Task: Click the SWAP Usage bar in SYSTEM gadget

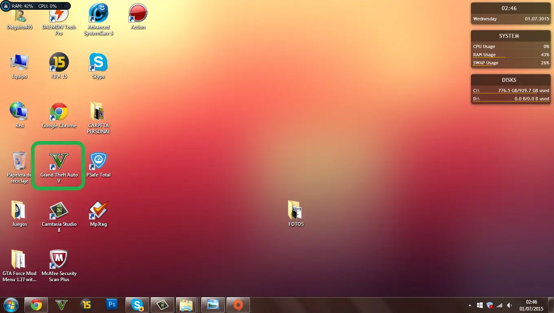Action: click(x=511, y=63)
